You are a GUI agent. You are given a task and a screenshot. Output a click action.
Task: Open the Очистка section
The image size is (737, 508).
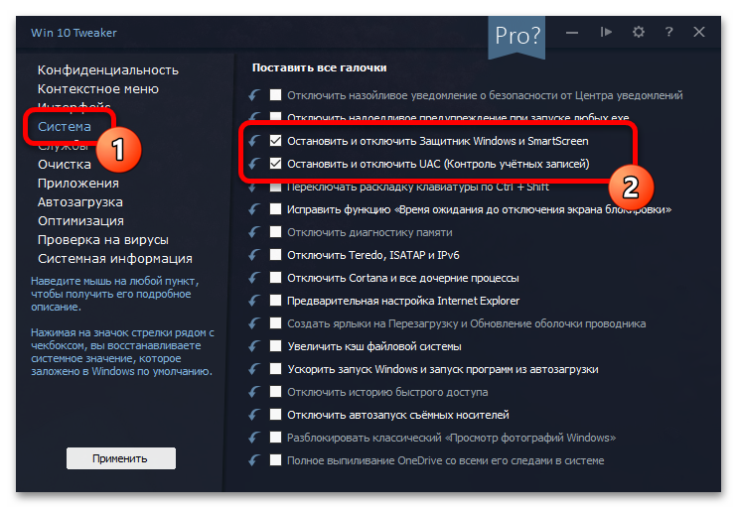point(65,165)
